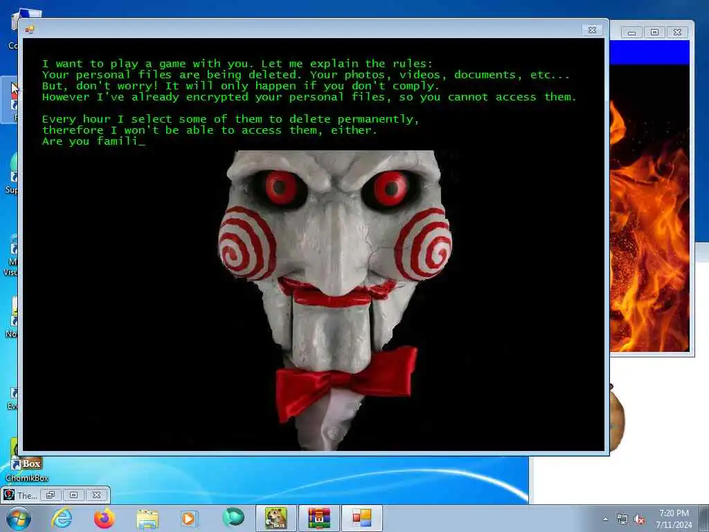Image resolution: width=709 pixels, height=532 pixels.
Task: Switch to ChomikBox hamster taskbar button
Action: (x=276, y=518)
